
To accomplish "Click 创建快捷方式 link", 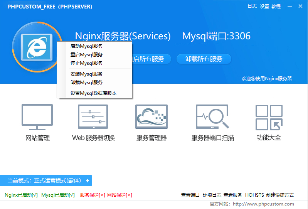I will 280,195.
